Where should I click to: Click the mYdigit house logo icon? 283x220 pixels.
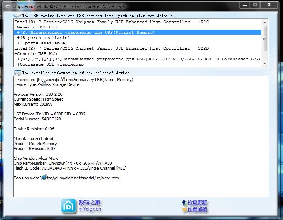(68, 206)
